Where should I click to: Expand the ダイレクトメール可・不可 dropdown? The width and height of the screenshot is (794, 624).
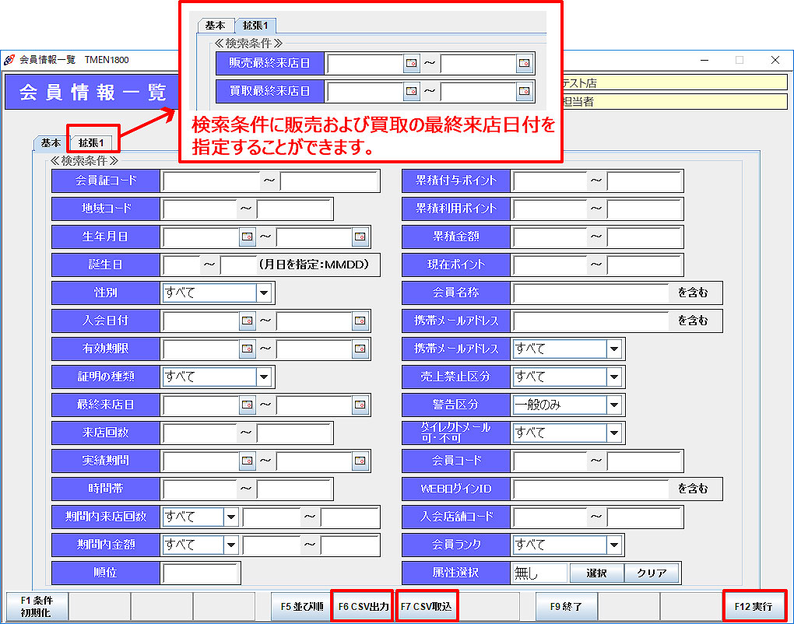(614, 433)
